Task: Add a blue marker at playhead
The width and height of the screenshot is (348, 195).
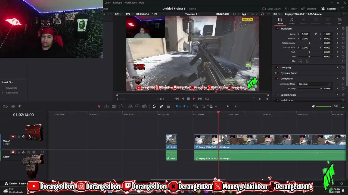Action: click(x=184, y=106)
